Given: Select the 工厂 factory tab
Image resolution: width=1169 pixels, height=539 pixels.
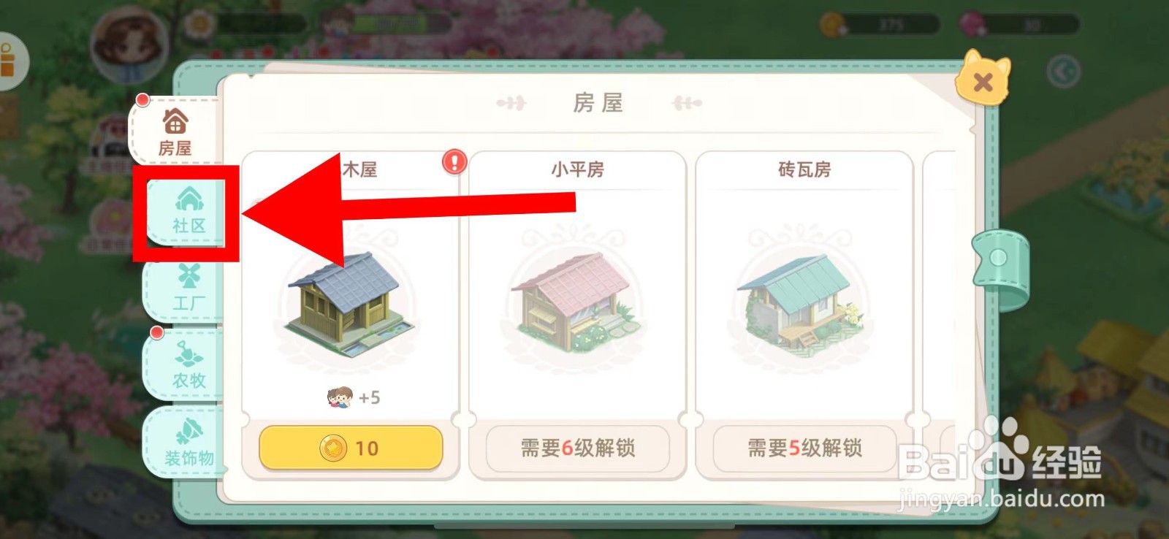Looking at the screenshot, I should click(x=189, y=288).
